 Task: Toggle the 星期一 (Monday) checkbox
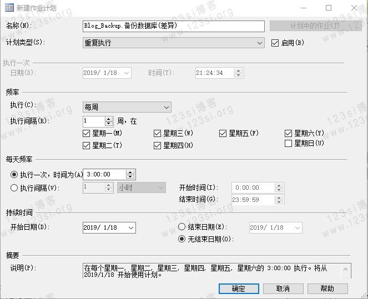[x=86, y=133]
